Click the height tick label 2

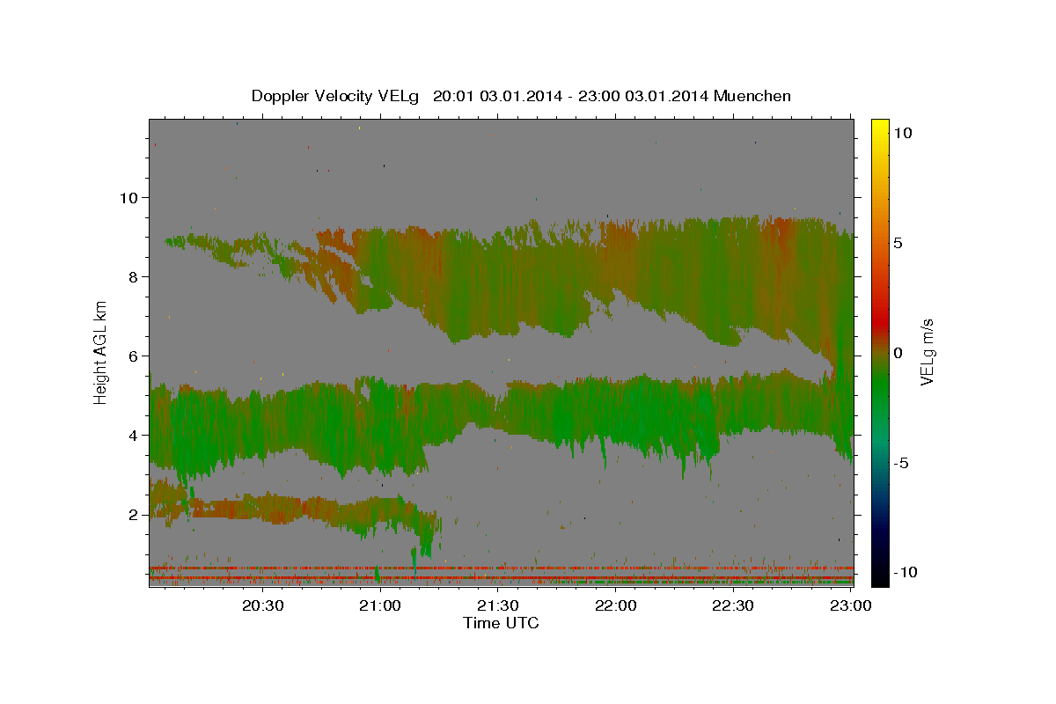(135, 515)
